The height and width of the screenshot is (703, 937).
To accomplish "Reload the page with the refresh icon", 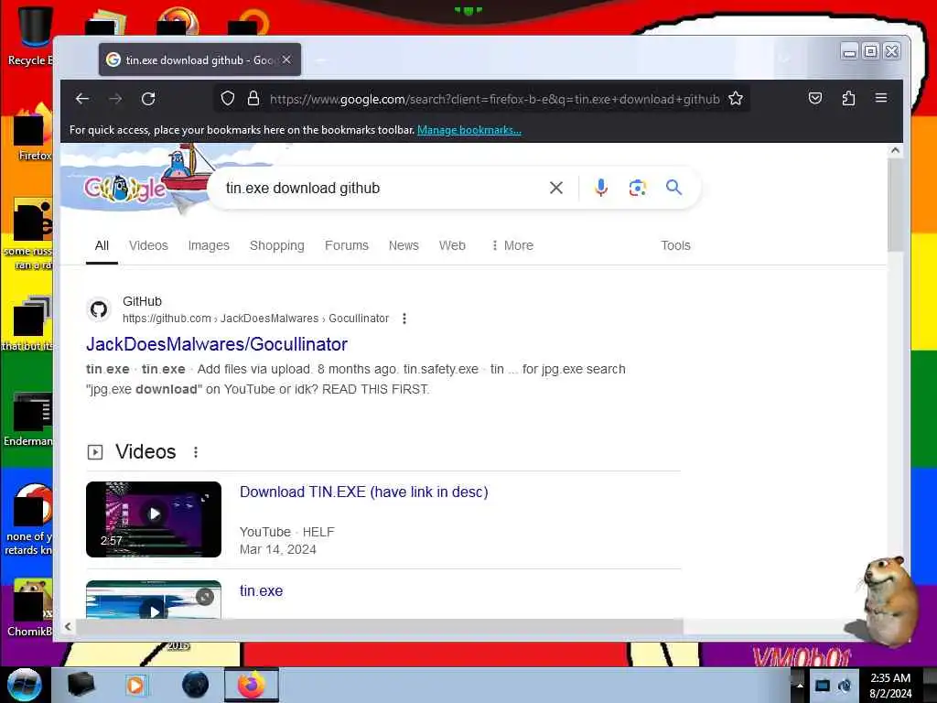I will pyautogui.click(x=148, y=99).
